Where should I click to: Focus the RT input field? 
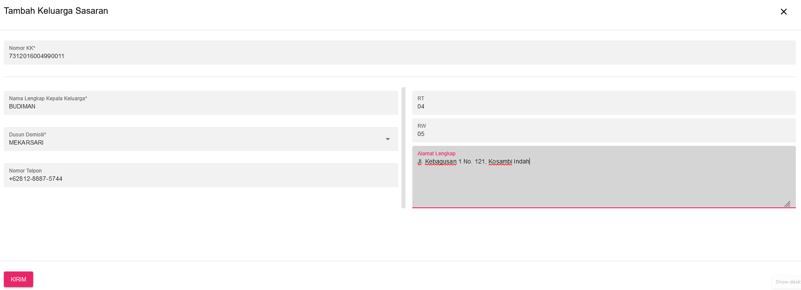pos(603,103)
